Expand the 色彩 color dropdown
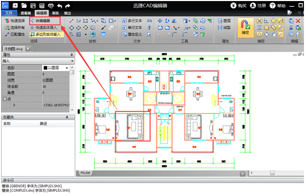The image size is (305, 196). click(67, 68)
